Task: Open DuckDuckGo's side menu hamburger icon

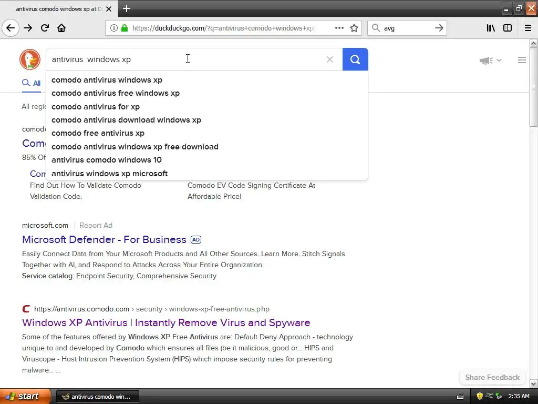Action: (522, 60)
